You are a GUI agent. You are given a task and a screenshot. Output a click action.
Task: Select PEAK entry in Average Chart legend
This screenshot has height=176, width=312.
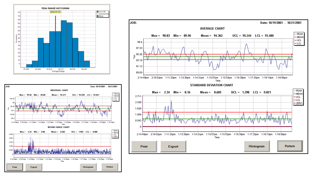point(298,34)
